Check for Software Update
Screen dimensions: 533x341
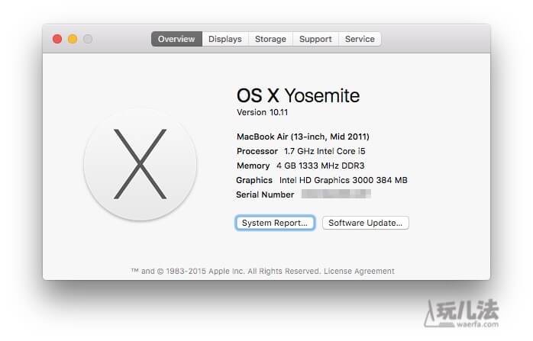[x=366, y=223]
